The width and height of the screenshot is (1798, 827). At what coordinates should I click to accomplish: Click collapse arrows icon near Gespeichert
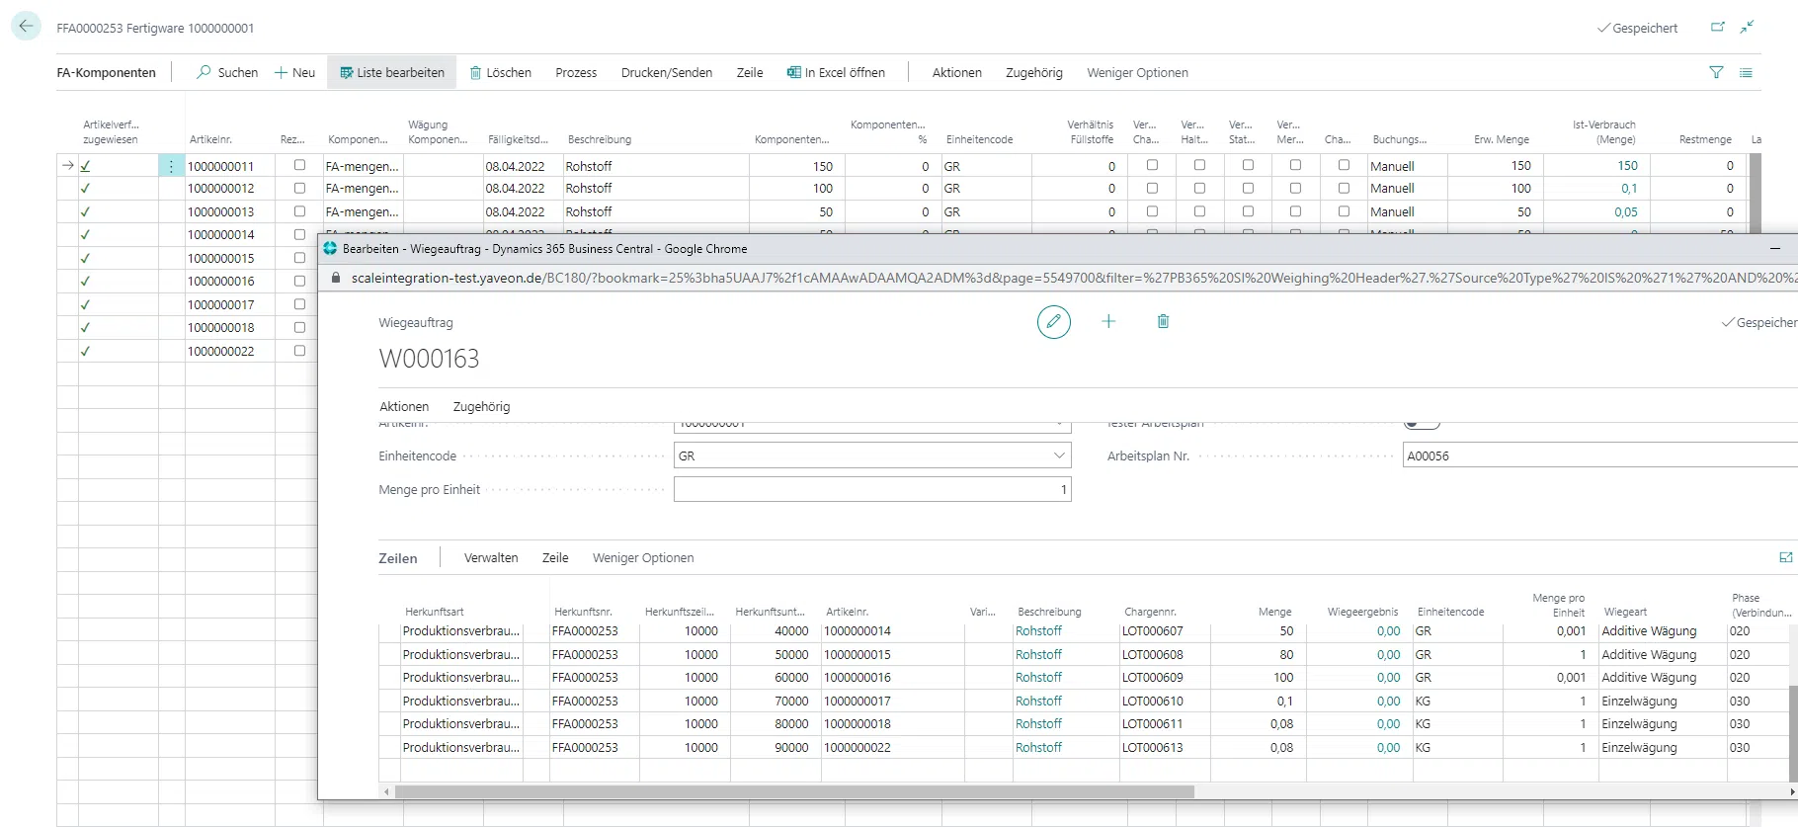coord(1747,28)
